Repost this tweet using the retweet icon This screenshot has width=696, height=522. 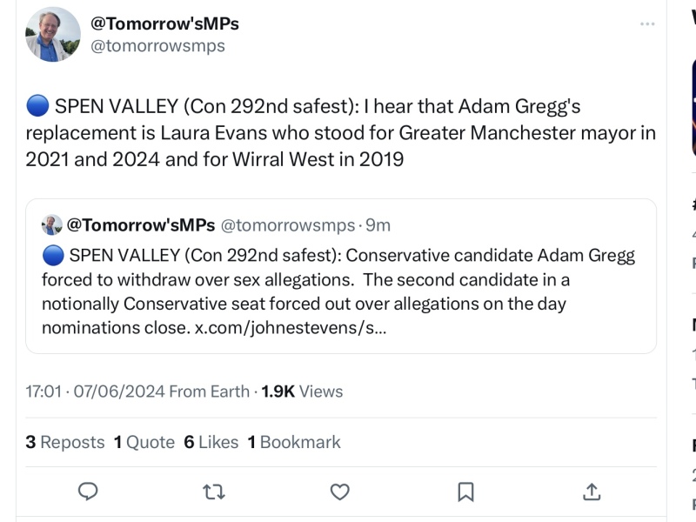(x=213, y=492)
